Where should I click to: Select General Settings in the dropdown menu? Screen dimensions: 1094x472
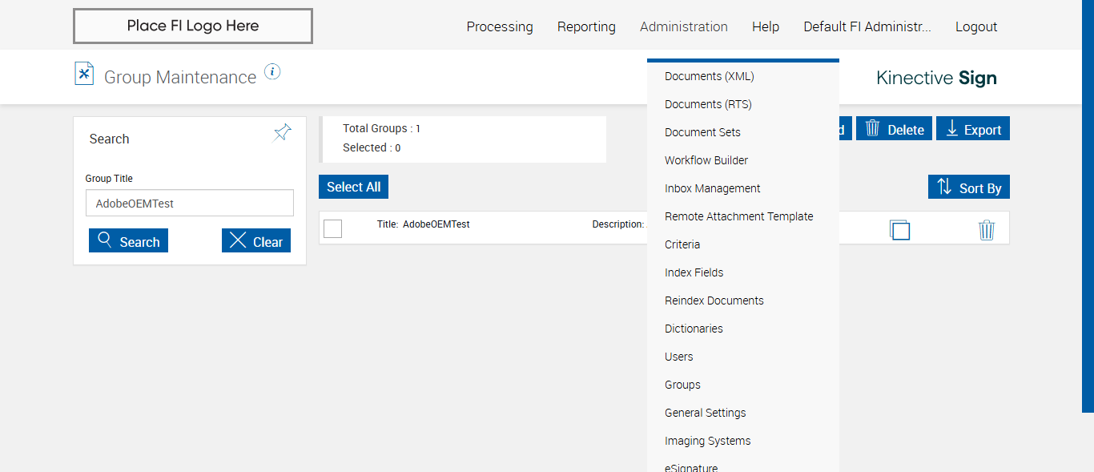pos(705,413)
